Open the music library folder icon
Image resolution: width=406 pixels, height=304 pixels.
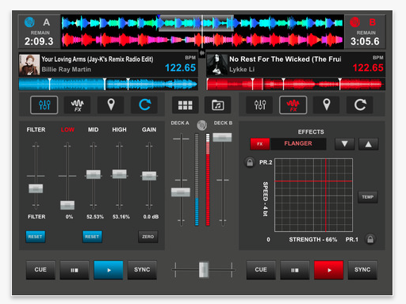[x=218, y=105]
